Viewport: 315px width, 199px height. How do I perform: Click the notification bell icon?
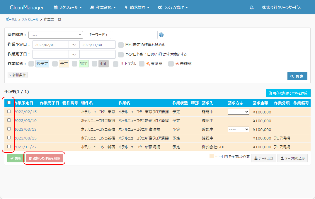(x=252, y=8)
